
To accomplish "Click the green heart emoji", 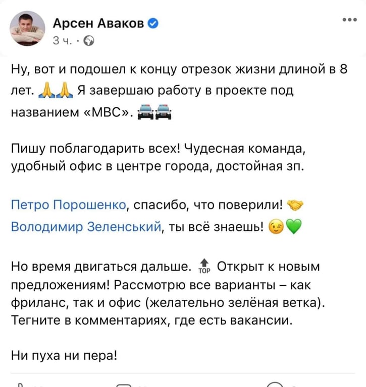I will tap(293, 227).
